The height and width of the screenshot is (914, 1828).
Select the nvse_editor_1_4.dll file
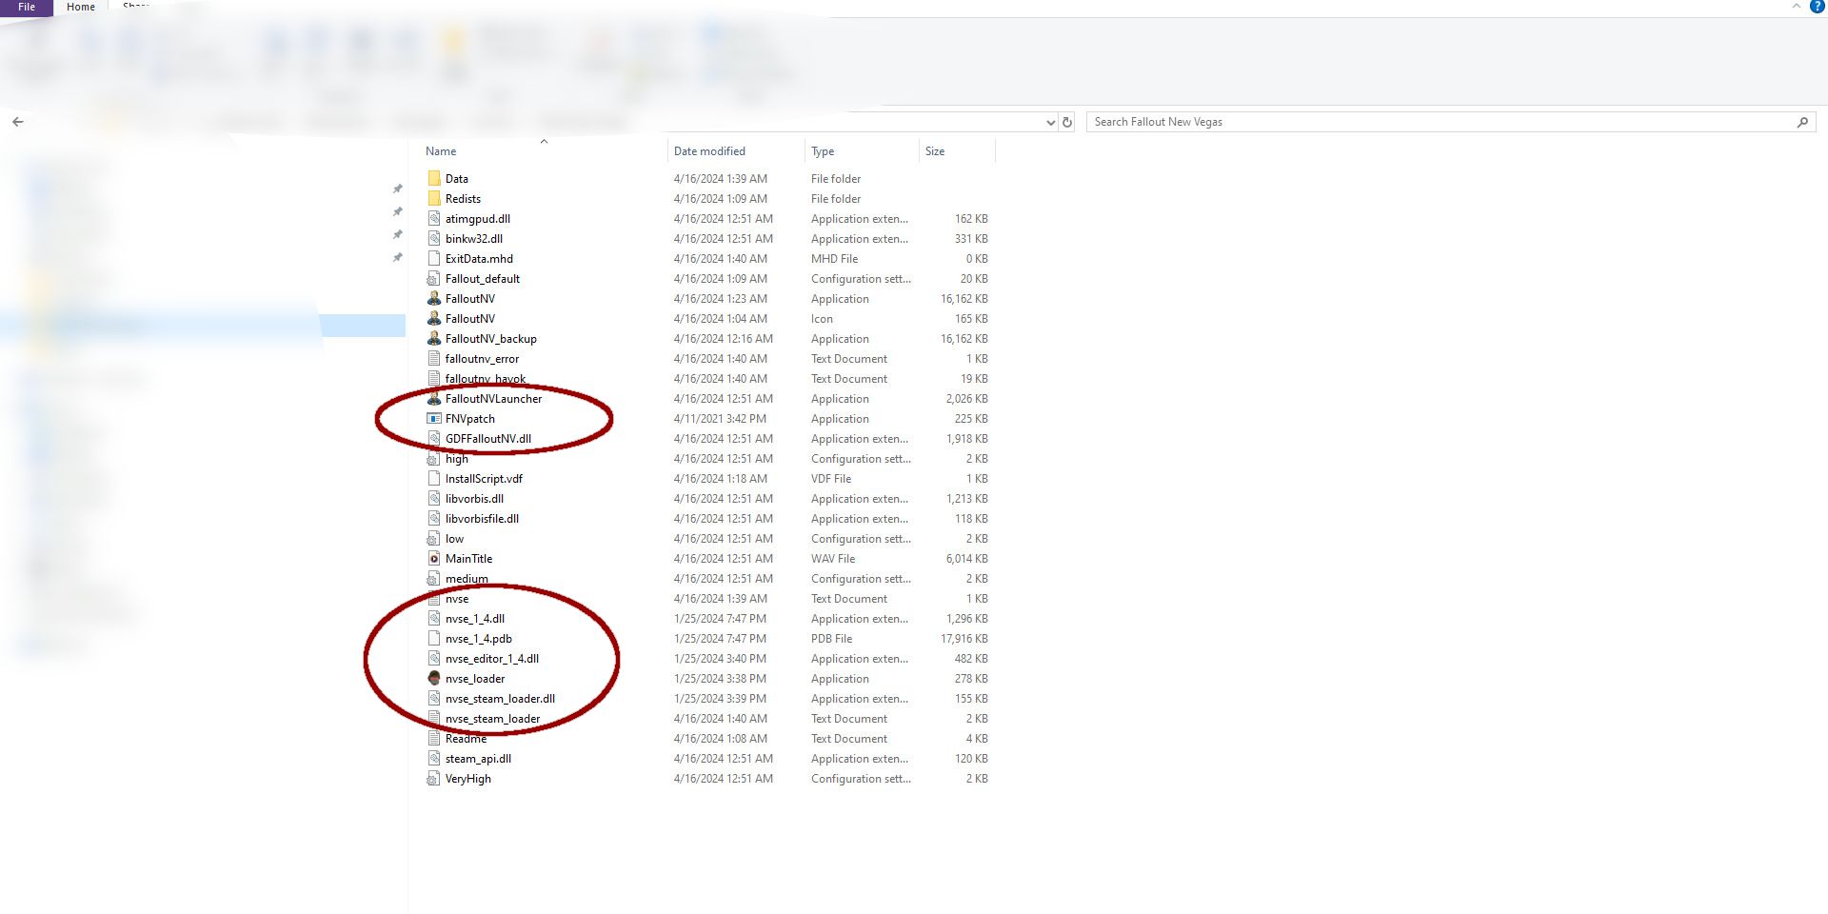(x=492, y=659)
